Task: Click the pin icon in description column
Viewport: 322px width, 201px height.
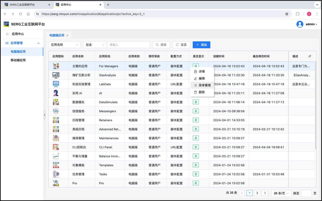Action: pyautogui.click(x=310, y=56)
